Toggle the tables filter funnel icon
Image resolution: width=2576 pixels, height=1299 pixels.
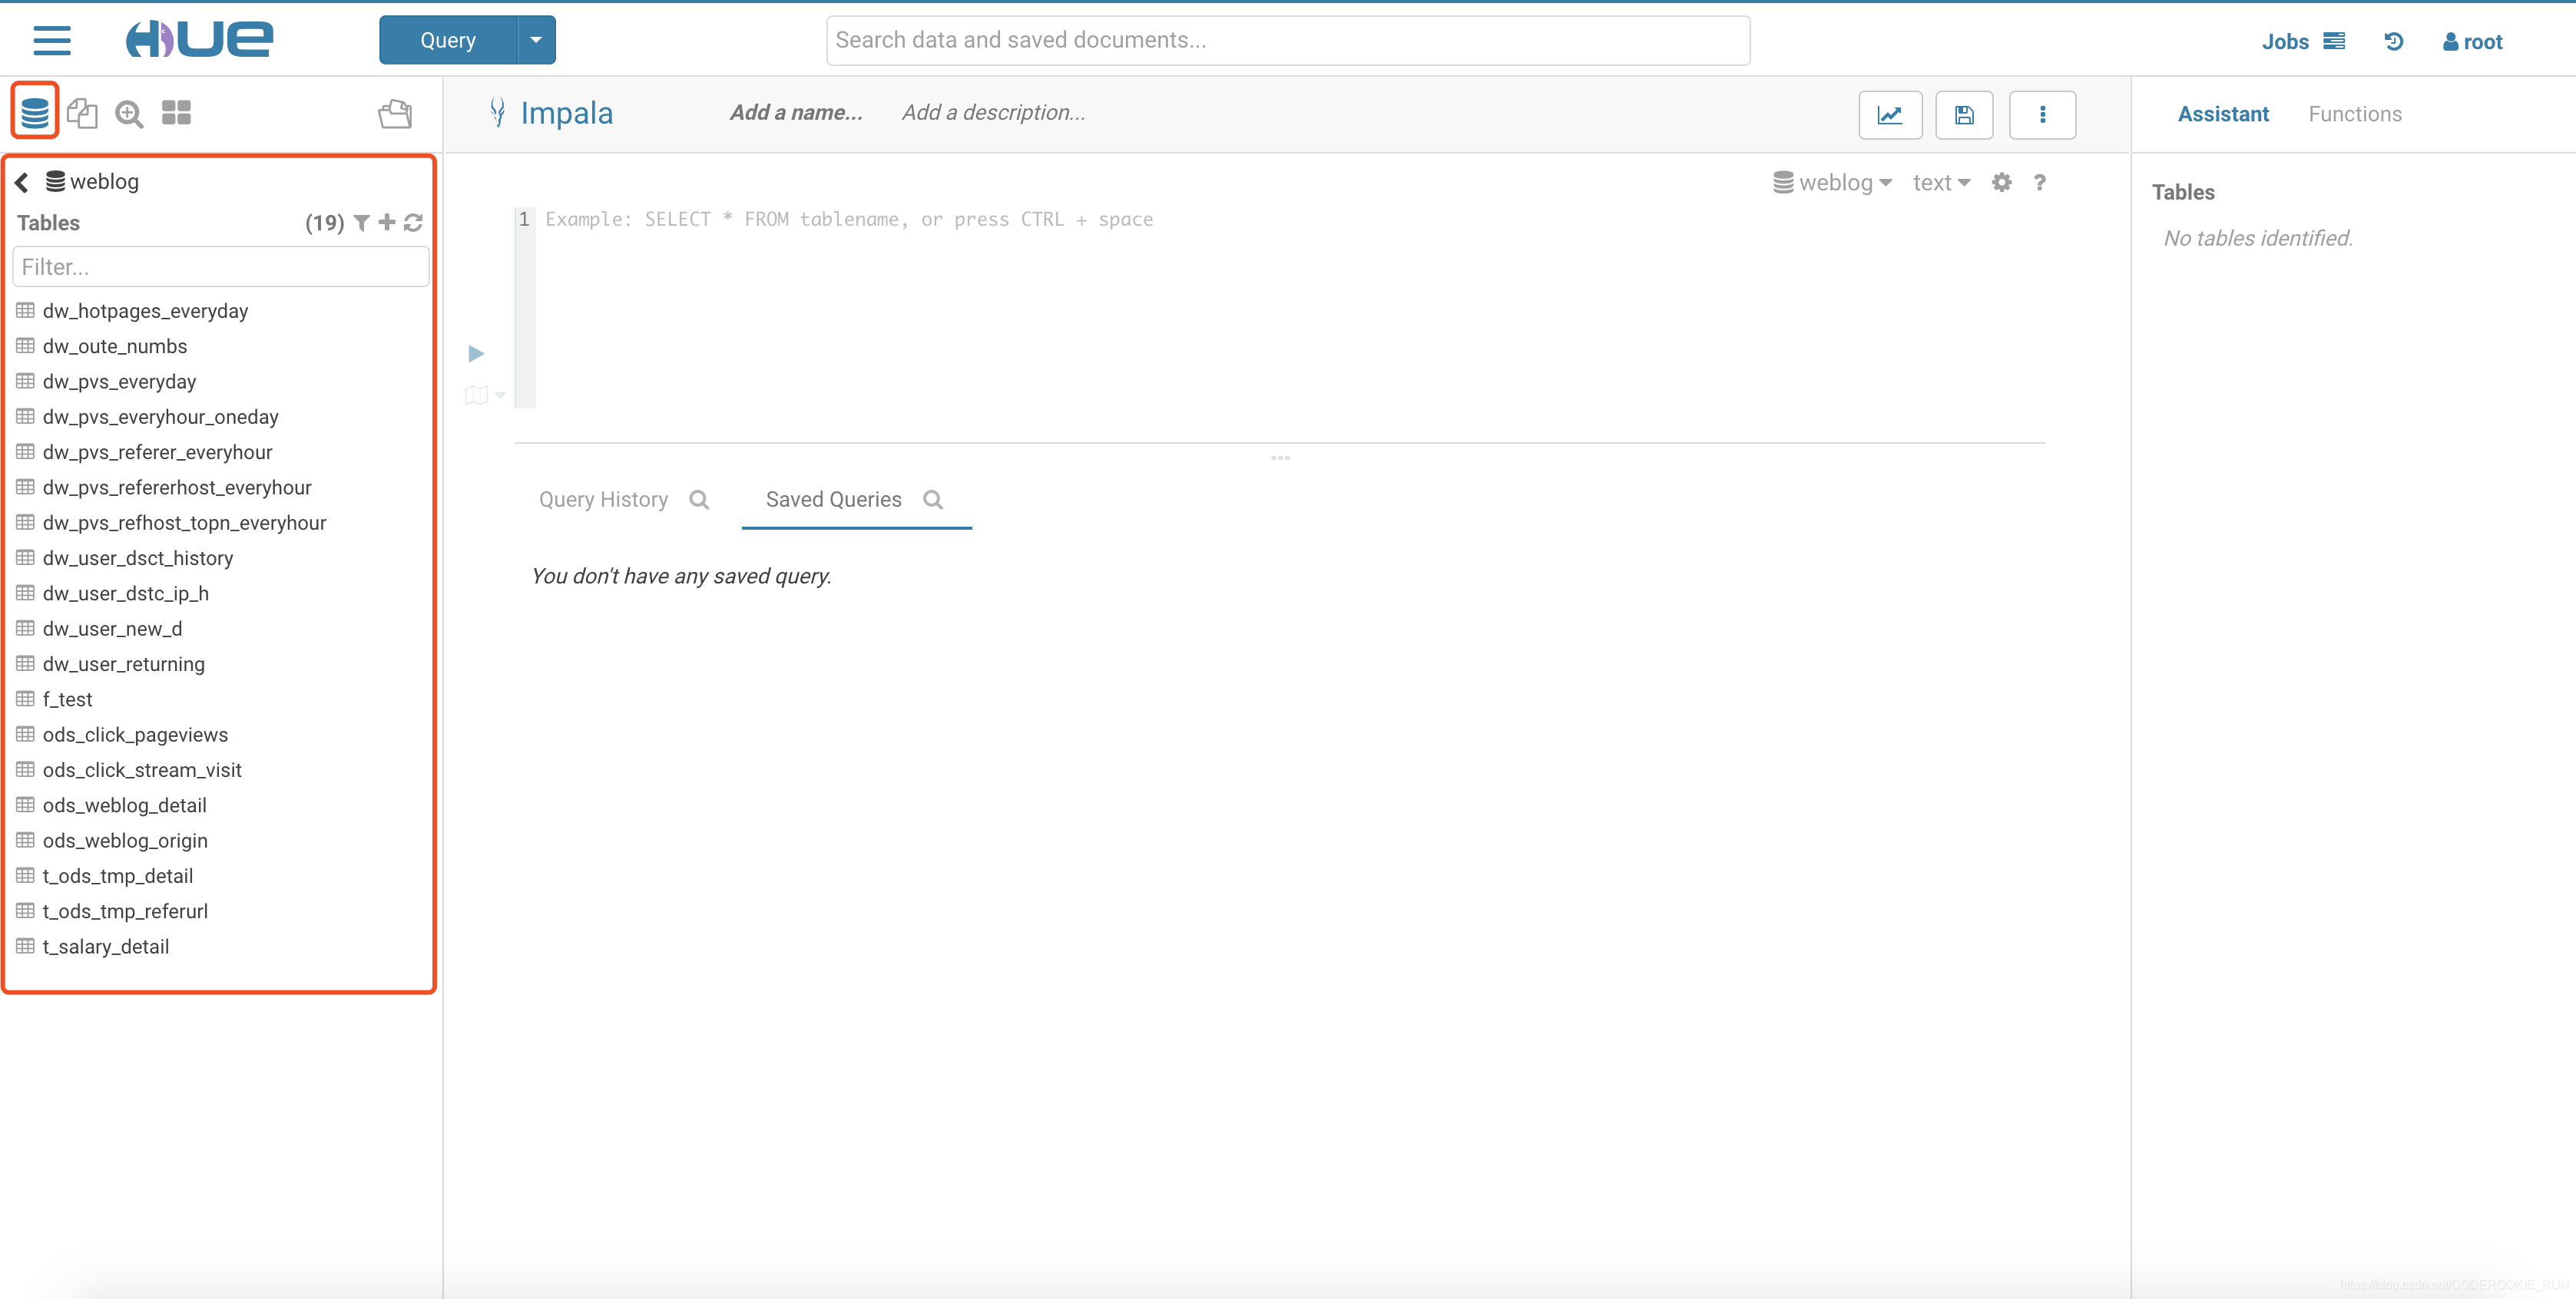[362, 223]
